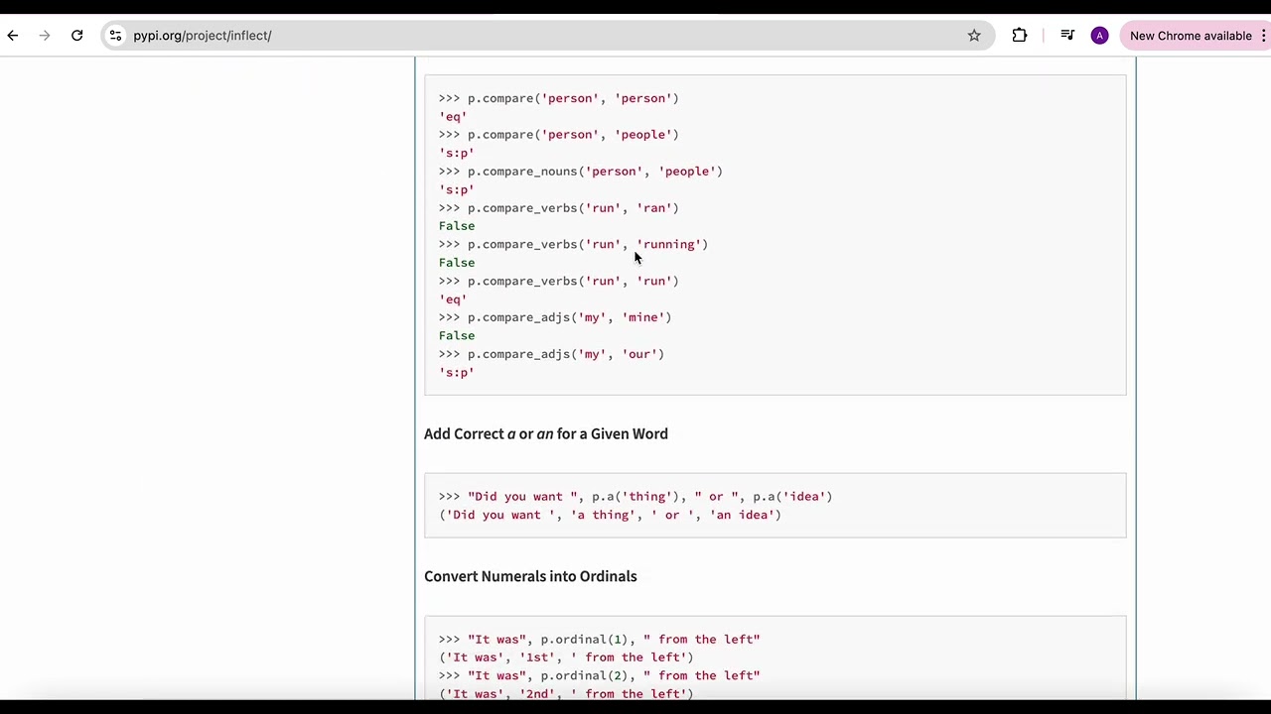1271x714 pixels.
Task: Click the Convert Numerals into Ordinals heading
Action: 530,576
